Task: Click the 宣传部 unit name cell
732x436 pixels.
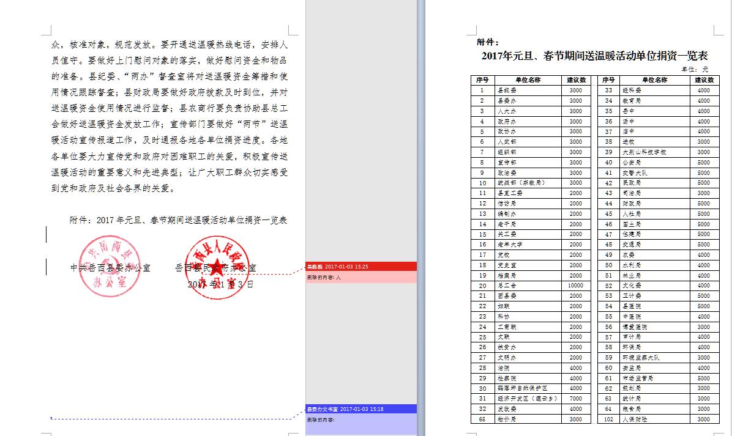Action: 528,162
